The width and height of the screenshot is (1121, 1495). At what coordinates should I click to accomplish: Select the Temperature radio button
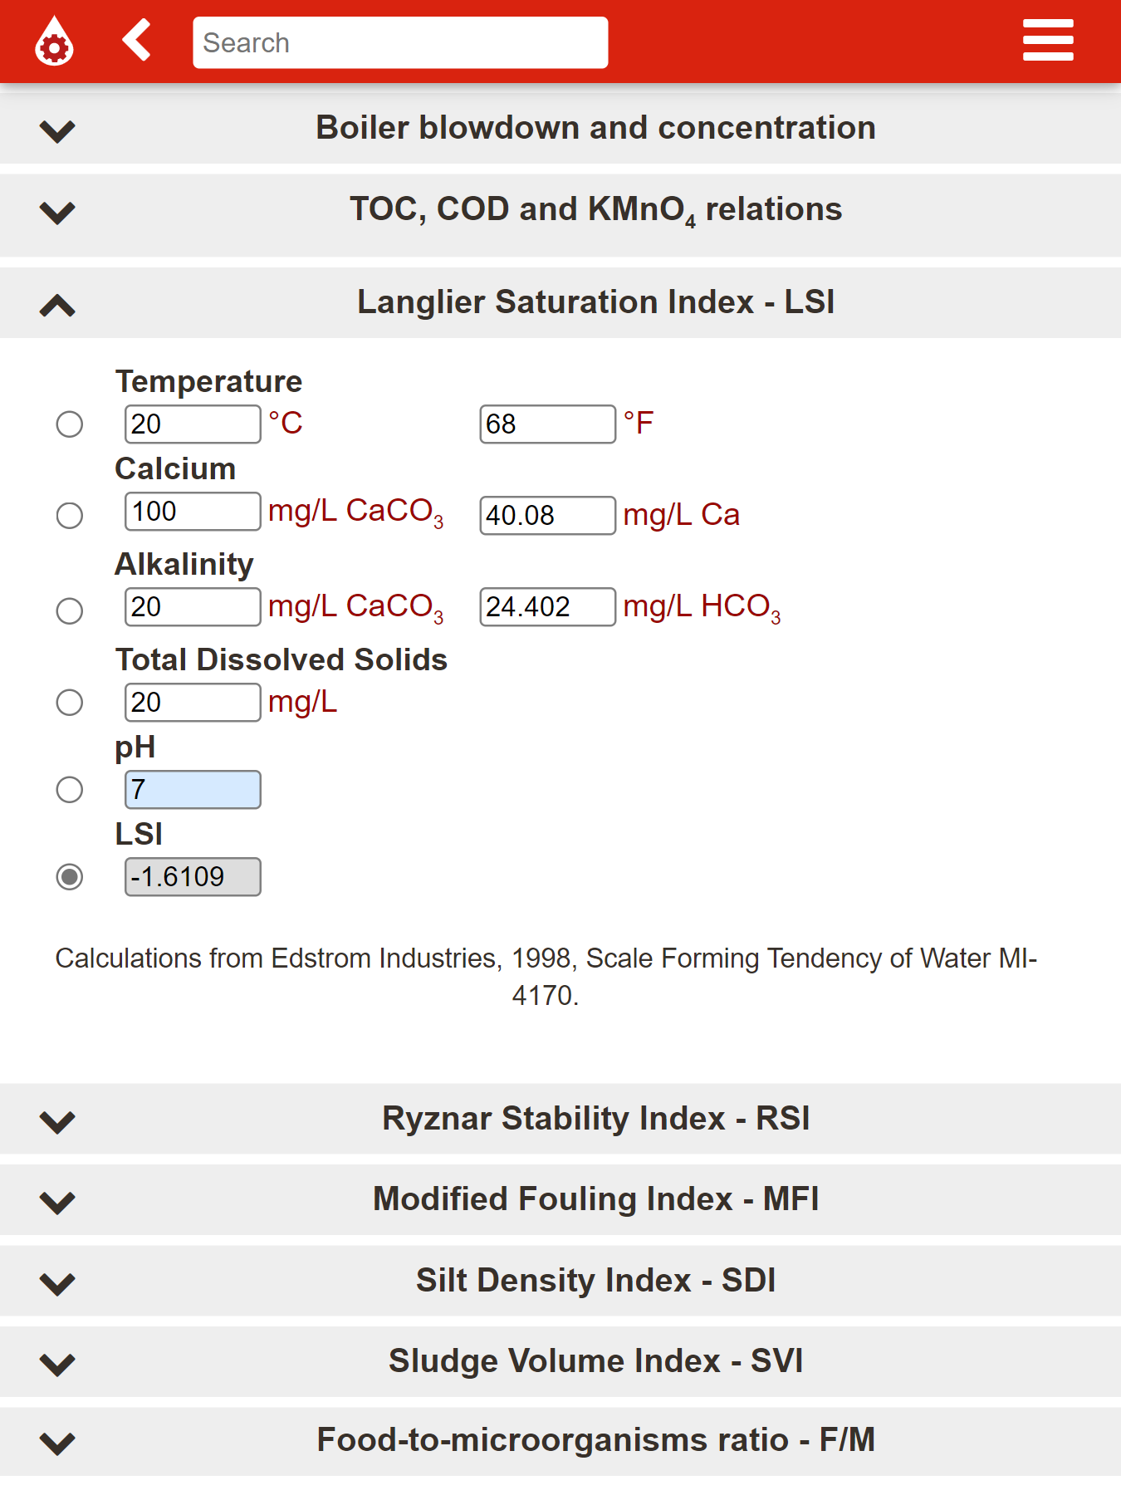click(70, 424)
